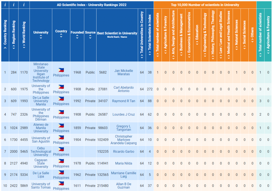The image size is (273, 191).
Task: Click Philippine flag in Cagayan State University row
Action: click(x=61, y=161)
